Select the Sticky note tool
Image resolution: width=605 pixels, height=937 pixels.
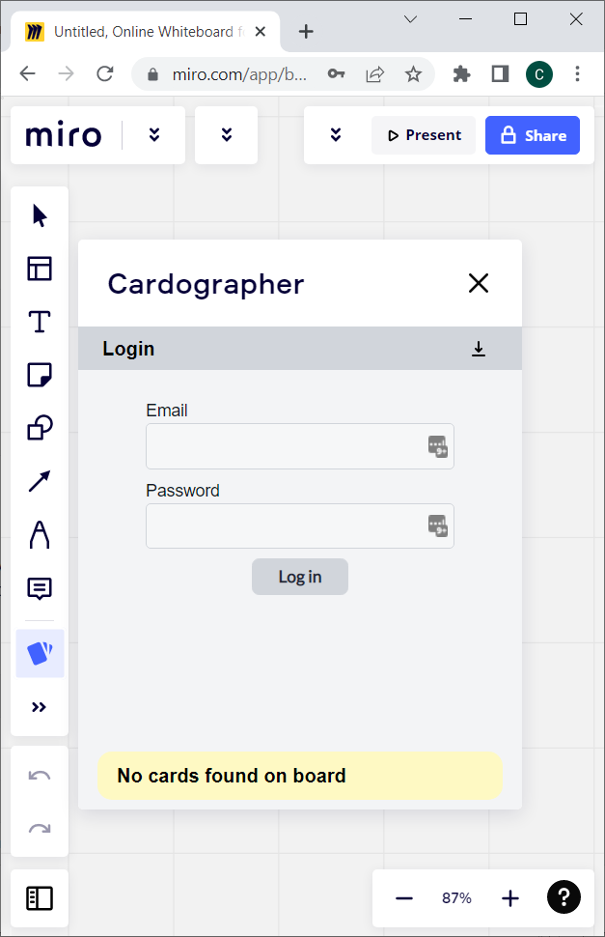click(x=40, y=375)
